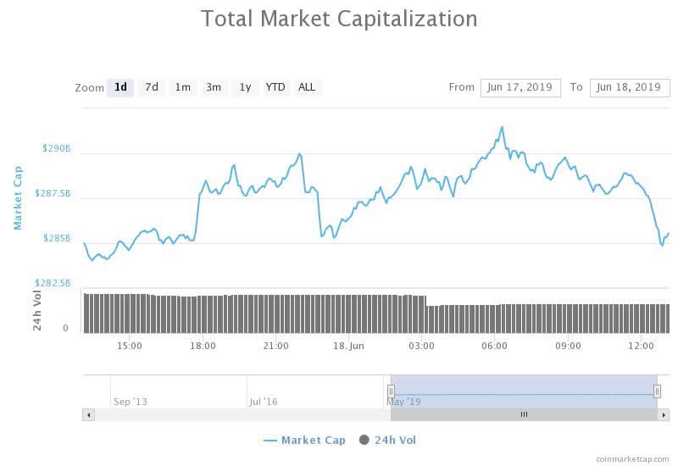Zoom chart to 1y
The height and width of the screenshot is (466, 678).
[x=245, y=87]
